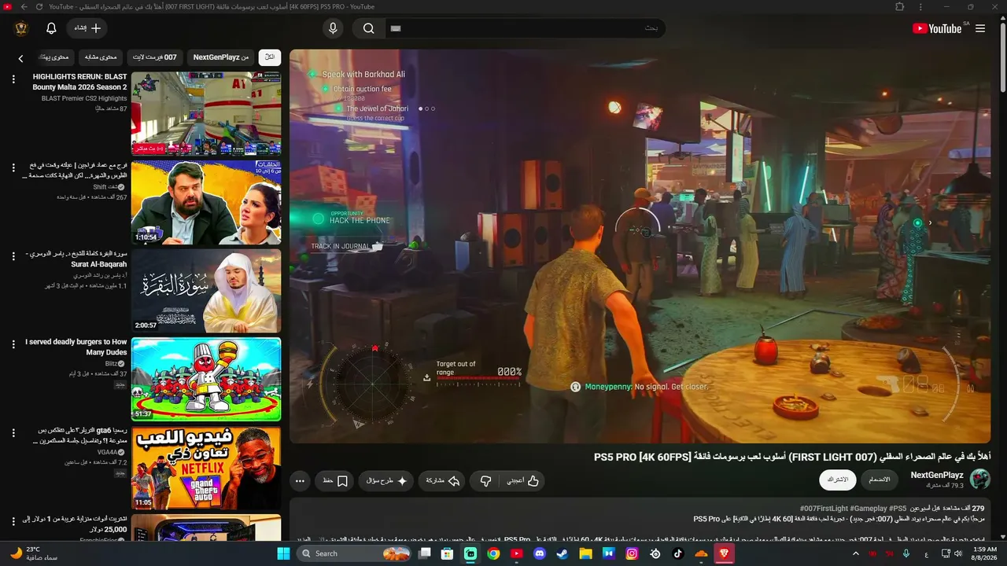Open Brave browser from the taskbar
Image resolution: width=1007 pixels, height=566 pixels.
tap(724, 553)
